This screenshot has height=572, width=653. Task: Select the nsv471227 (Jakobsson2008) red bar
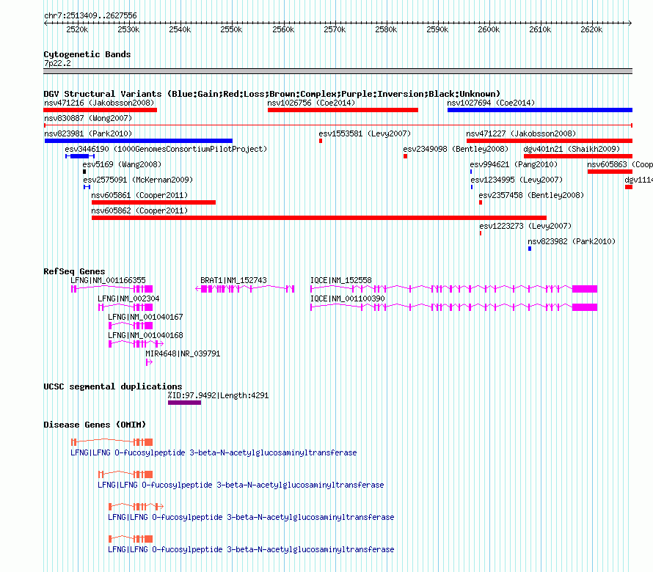click(x=550, y=141)
